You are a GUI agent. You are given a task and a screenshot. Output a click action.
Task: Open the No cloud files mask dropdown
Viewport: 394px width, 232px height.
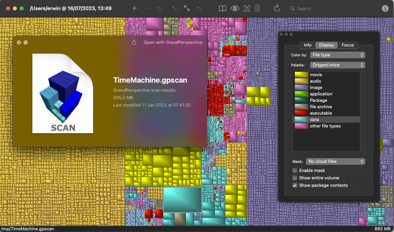335,162
